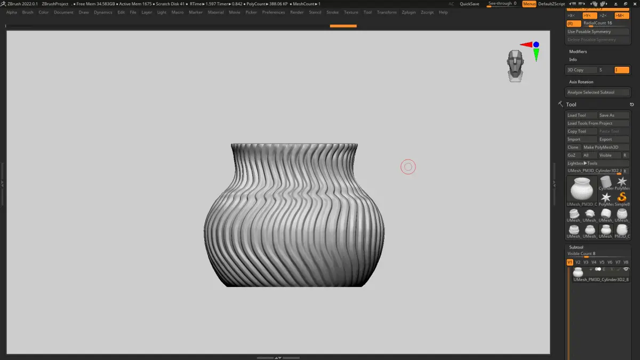Select the V8 visibility set tab

[626, 262]
